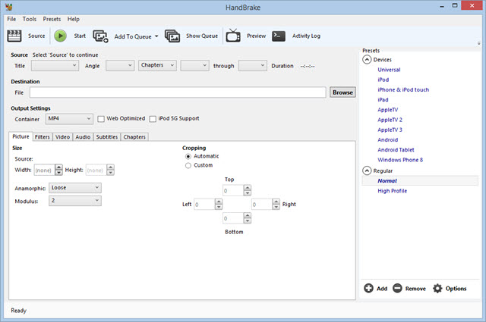Image resolution: width=486 pixels, height=322 pixels.
Task: Open the end chapter dropdown after 'through'
Action: 253,66
